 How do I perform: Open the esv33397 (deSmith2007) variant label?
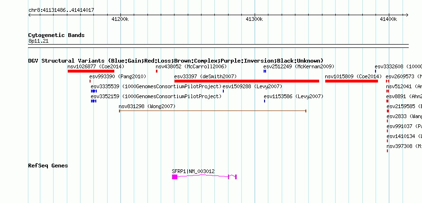point(205,76)
